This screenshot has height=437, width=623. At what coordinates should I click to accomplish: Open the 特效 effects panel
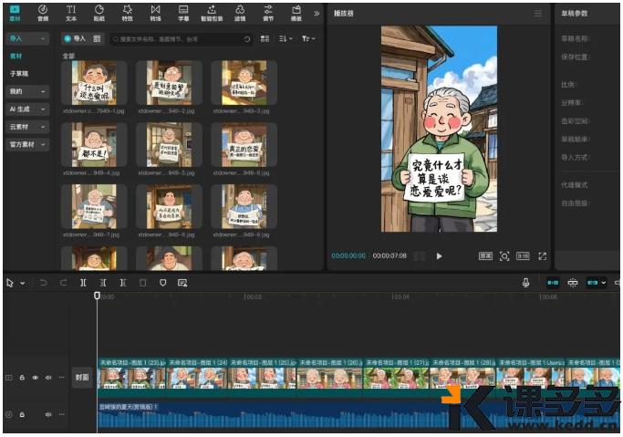point(127,12)
